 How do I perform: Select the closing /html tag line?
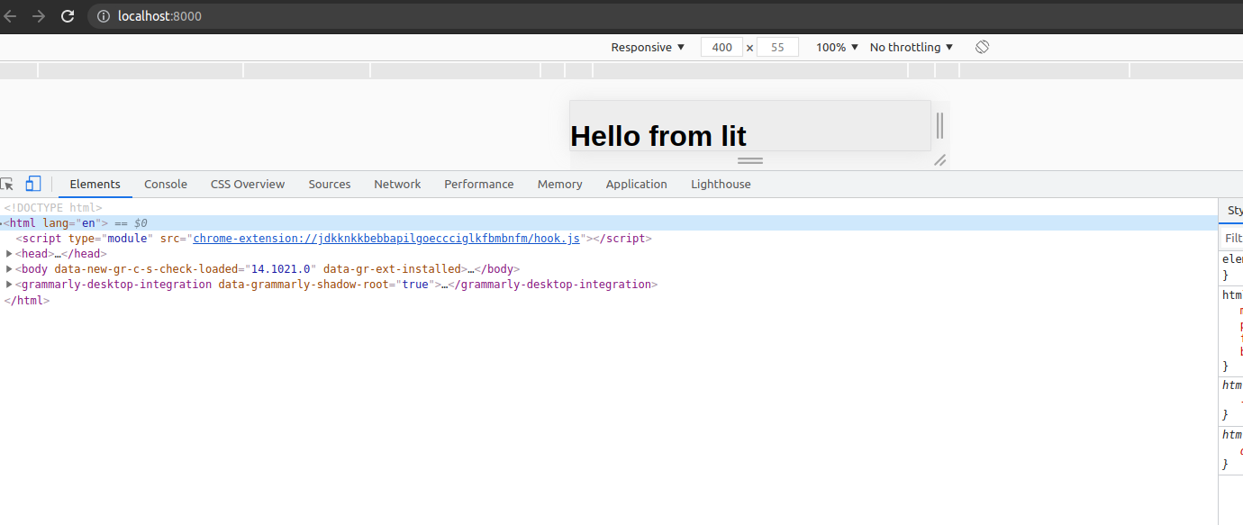click(27, 300)
